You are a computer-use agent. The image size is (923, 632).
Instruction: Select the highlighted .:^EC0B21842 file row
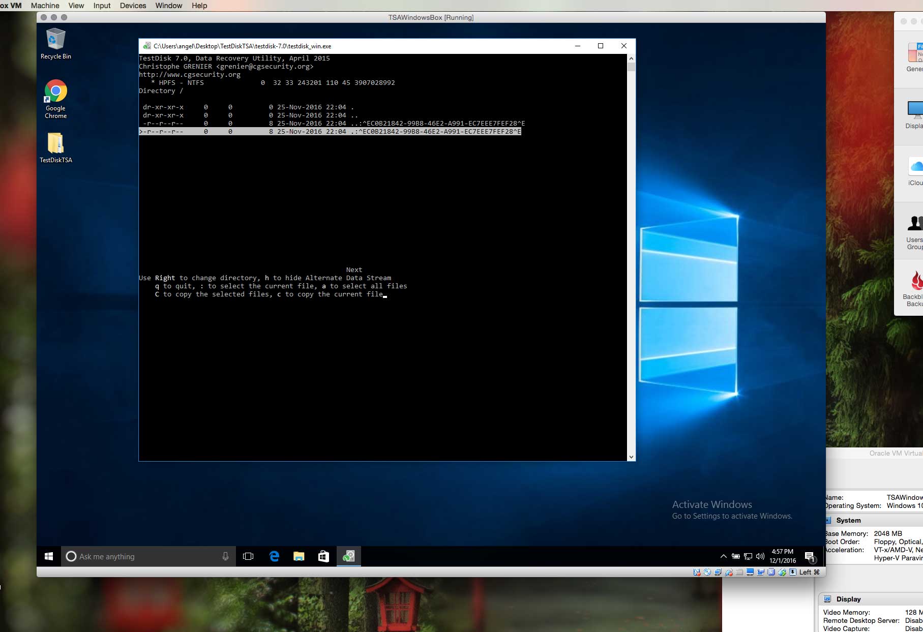coord(330,131)
